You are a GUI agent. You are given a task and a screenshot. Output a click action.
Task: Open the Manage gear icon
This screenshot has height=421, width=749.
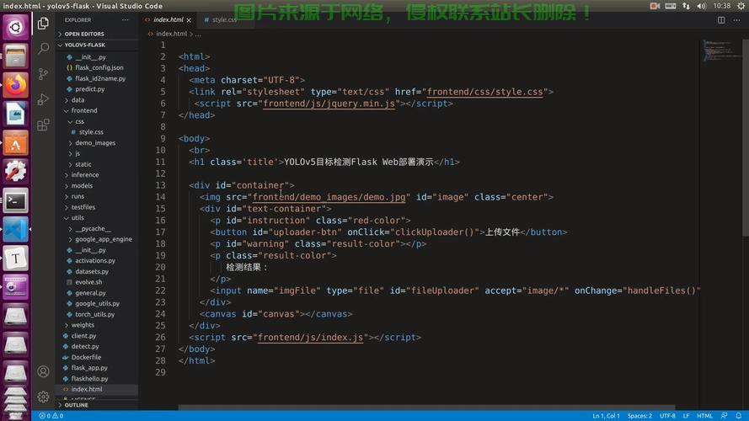point(43,397)
